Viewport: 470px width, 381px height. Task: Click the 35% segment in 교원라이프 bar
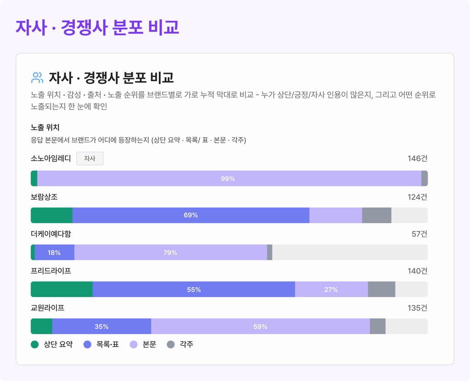(101, 326)
